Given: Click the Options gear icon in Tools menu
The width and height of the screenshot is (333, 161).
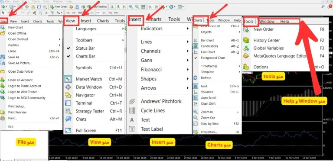Looking at the screenshot, I should click(246, 67).
